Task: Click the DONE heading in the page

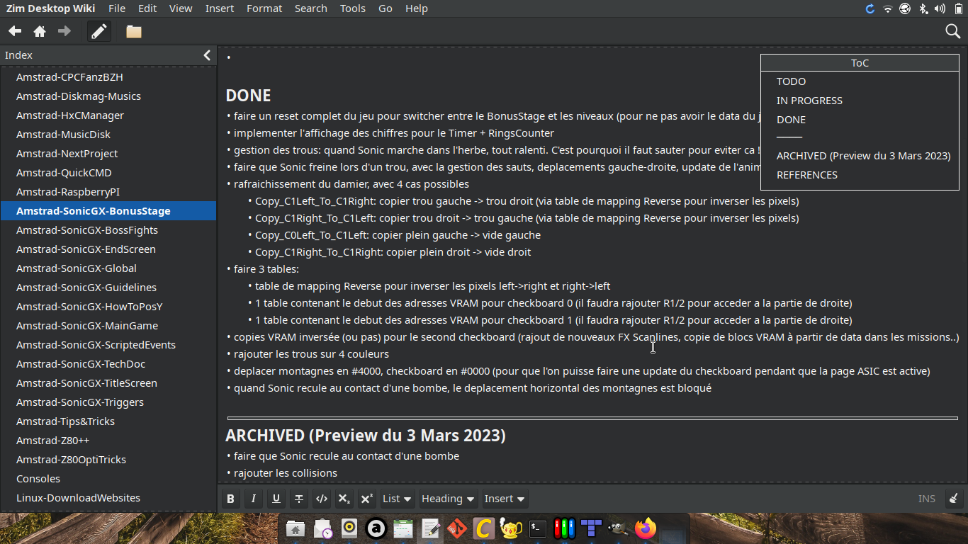Action: point(249,96)
